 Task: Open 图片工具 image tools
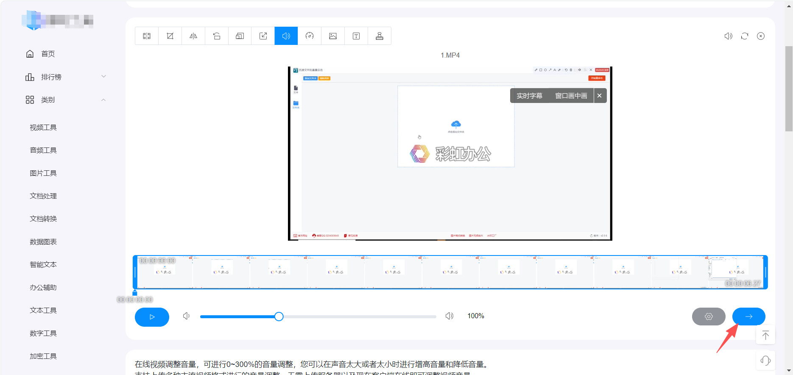click(x=43, y=173)
